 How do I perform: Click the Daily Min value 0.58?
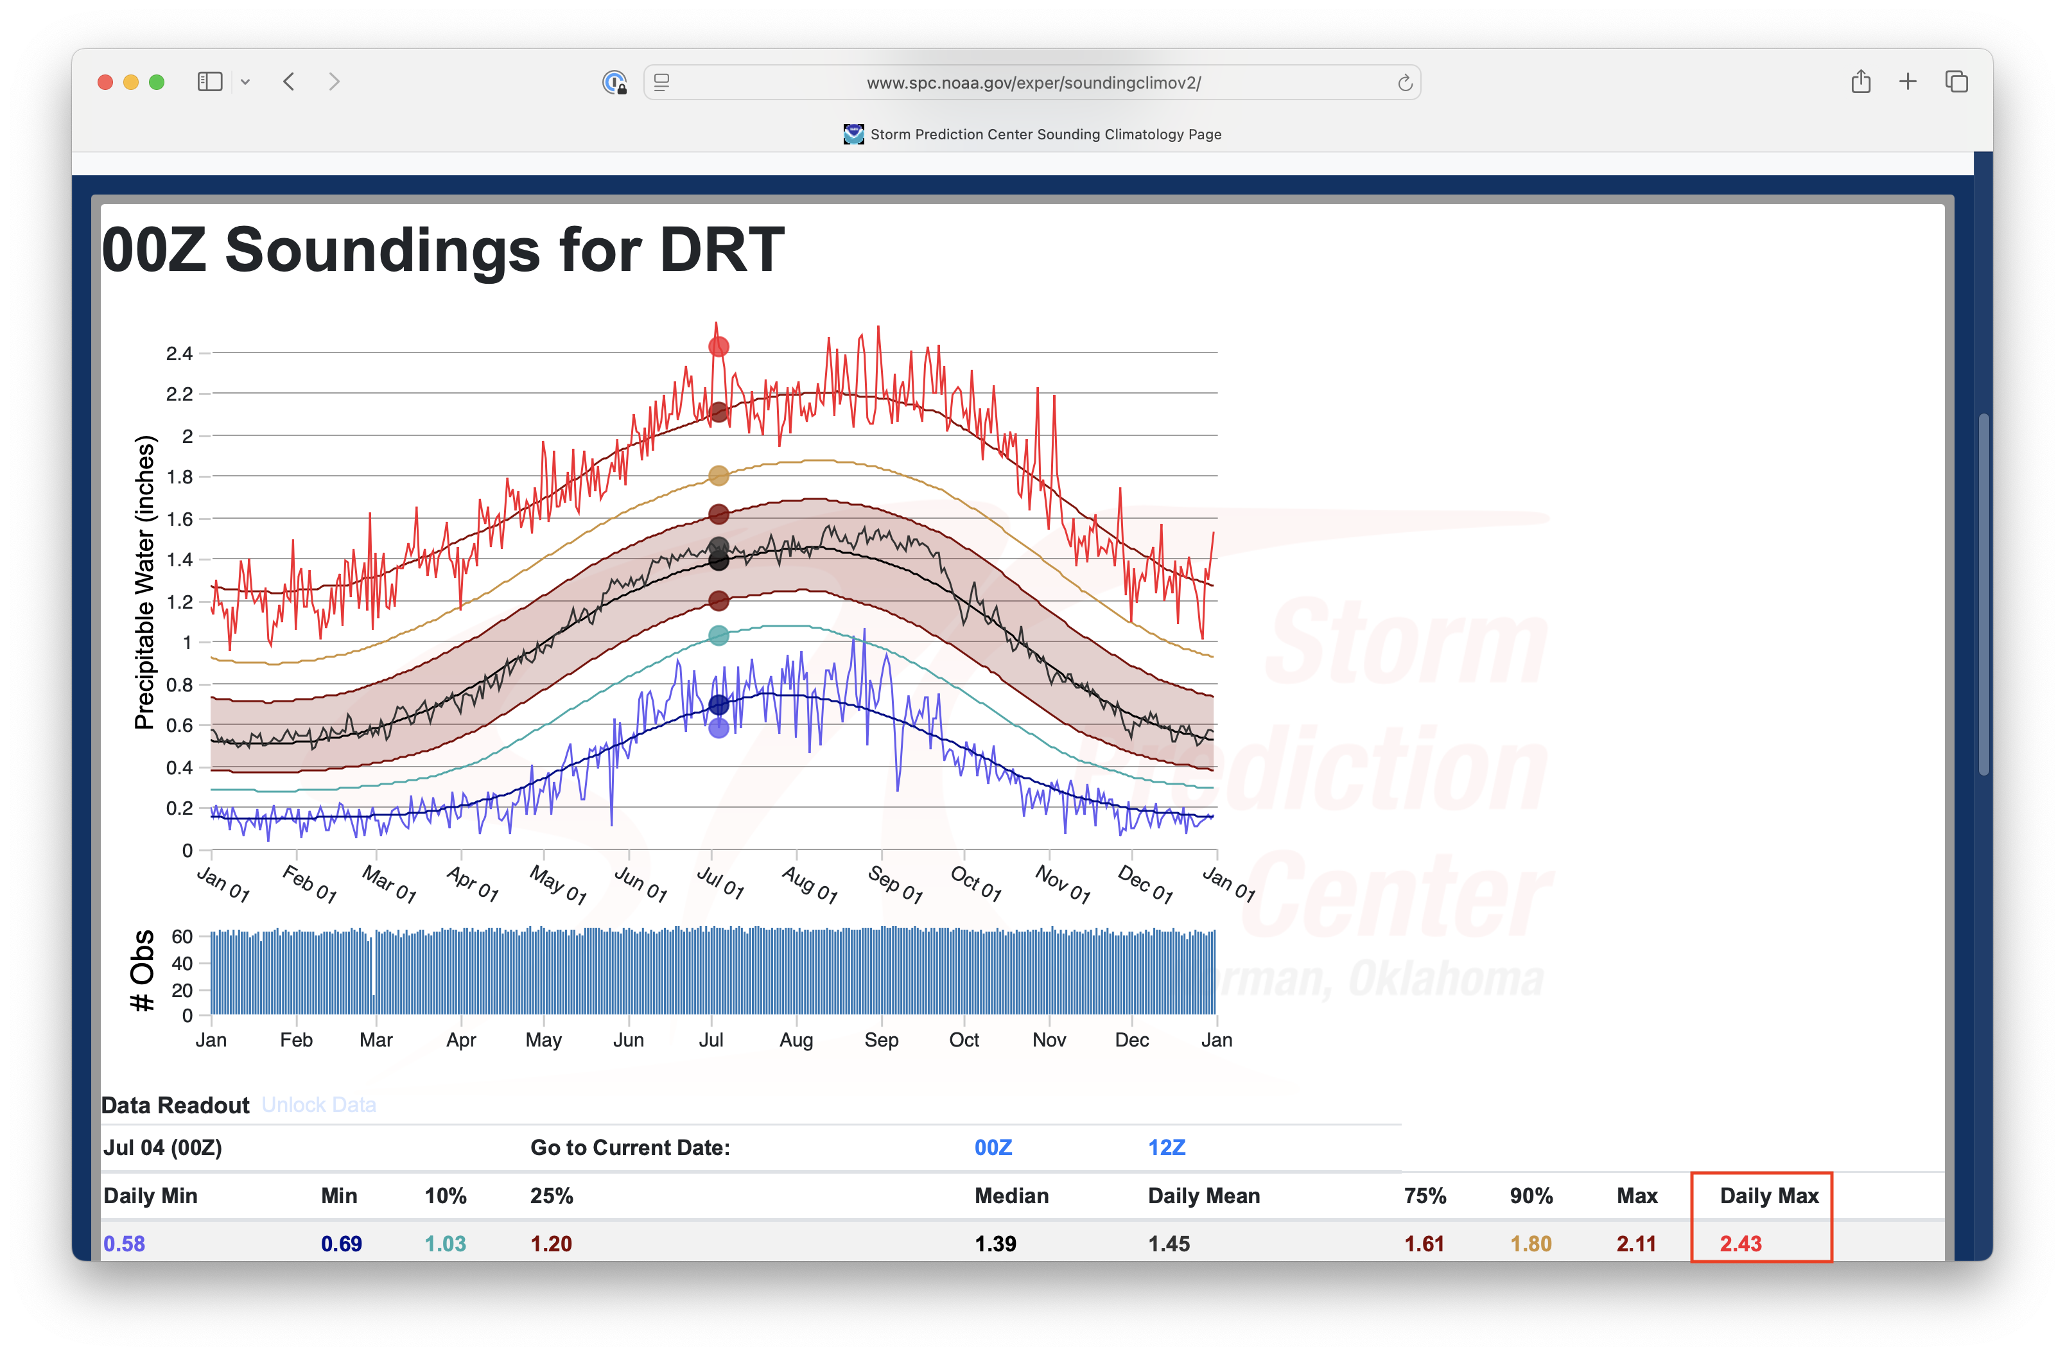coord(124,1243)
